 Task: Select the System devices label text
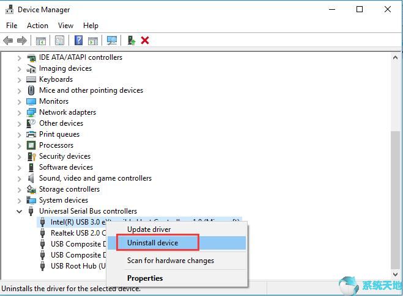[x=64, y=200]
